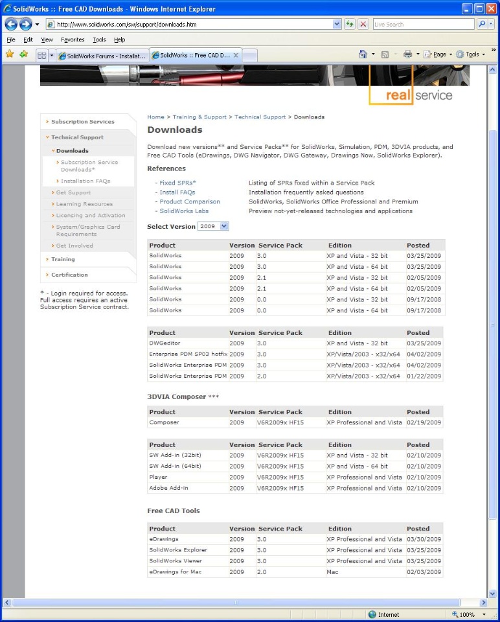Click eDrawings for Mac entry
Image resolution: width=500 pixels, height=622 pixels.
(x=176, y=571)
